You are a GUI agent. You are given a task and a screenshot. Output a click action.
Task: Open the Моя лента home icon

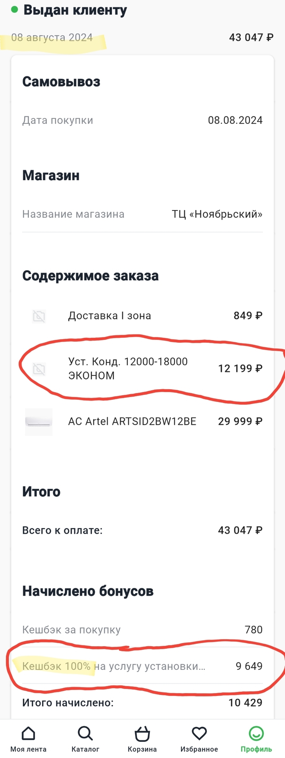[28, 734]
